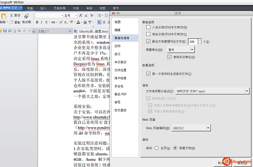Toggle Italic formatting
Screen dimensions: 253x167
tap(42, 22)
